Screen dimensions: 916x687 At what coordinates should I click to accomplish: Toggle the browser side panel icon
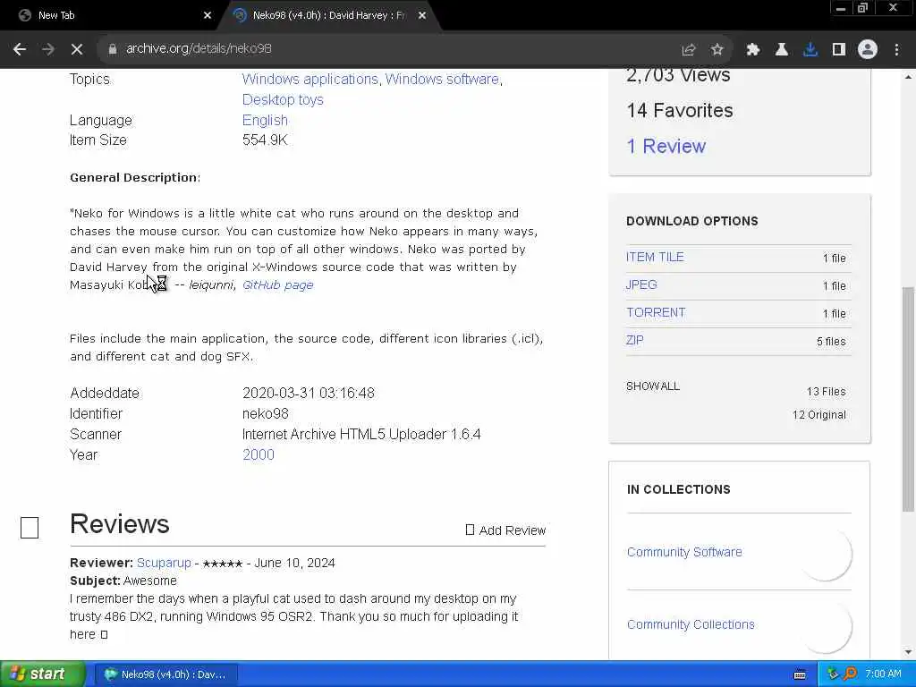(839, 50)
